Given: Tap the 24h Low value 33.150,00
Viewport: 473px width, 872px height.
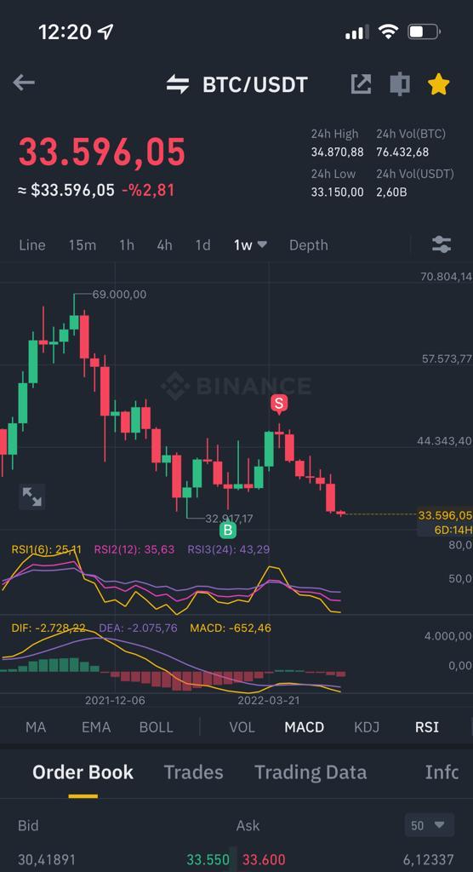Looking at the screenshot, I should click(x=337, y=192).
